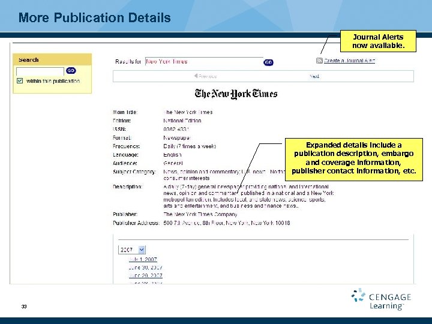Click the GO button in the Search box
This screenshot has height=324, width=432.
71,71
